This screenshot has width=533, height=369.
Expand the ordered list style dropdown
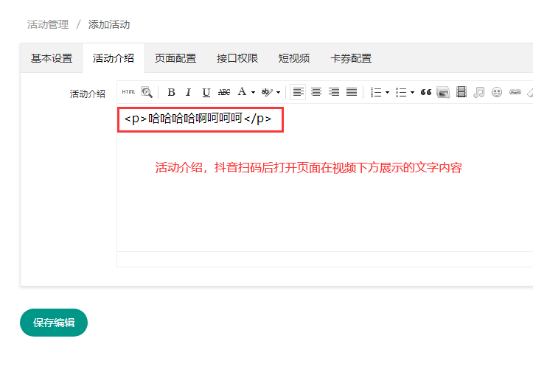click(x=388, y=92)
